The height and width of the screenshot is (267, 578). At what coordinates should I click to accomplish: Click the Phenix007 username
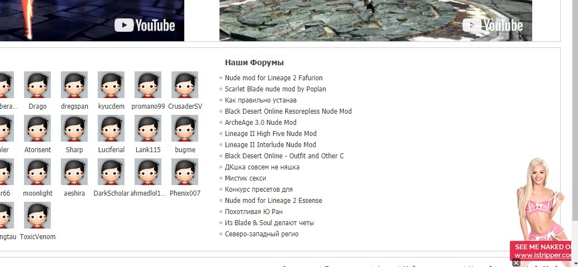(x=185, y=193)
